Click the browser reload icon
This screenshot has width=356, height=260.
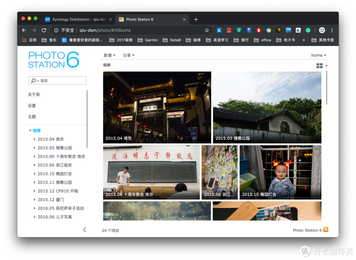coord(44,30)
